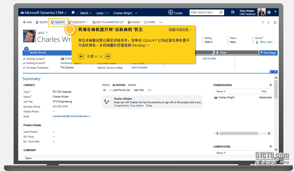
Task: Add a competitor with plus icon
Action: [x=271, y=146]
